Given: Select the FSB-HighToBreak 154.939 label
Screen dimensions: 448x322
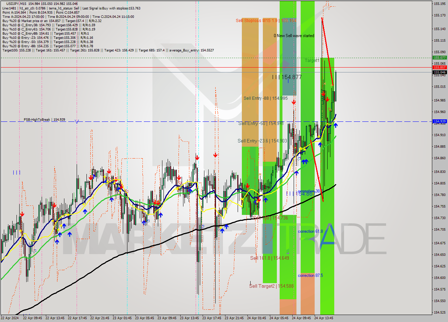Looking at the screenshot, I should (x=44, y=120).
